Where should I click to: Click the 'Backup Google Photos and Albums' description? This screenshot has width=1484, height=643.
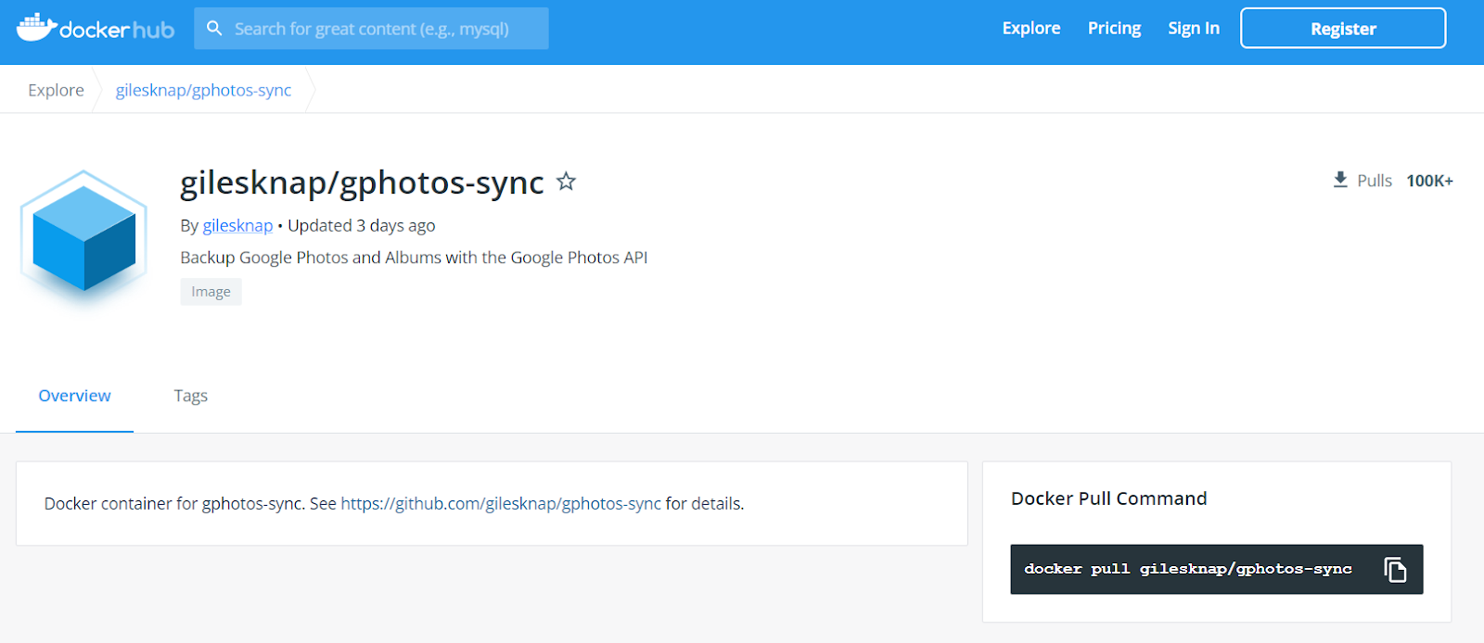click(x=414, y=258)
